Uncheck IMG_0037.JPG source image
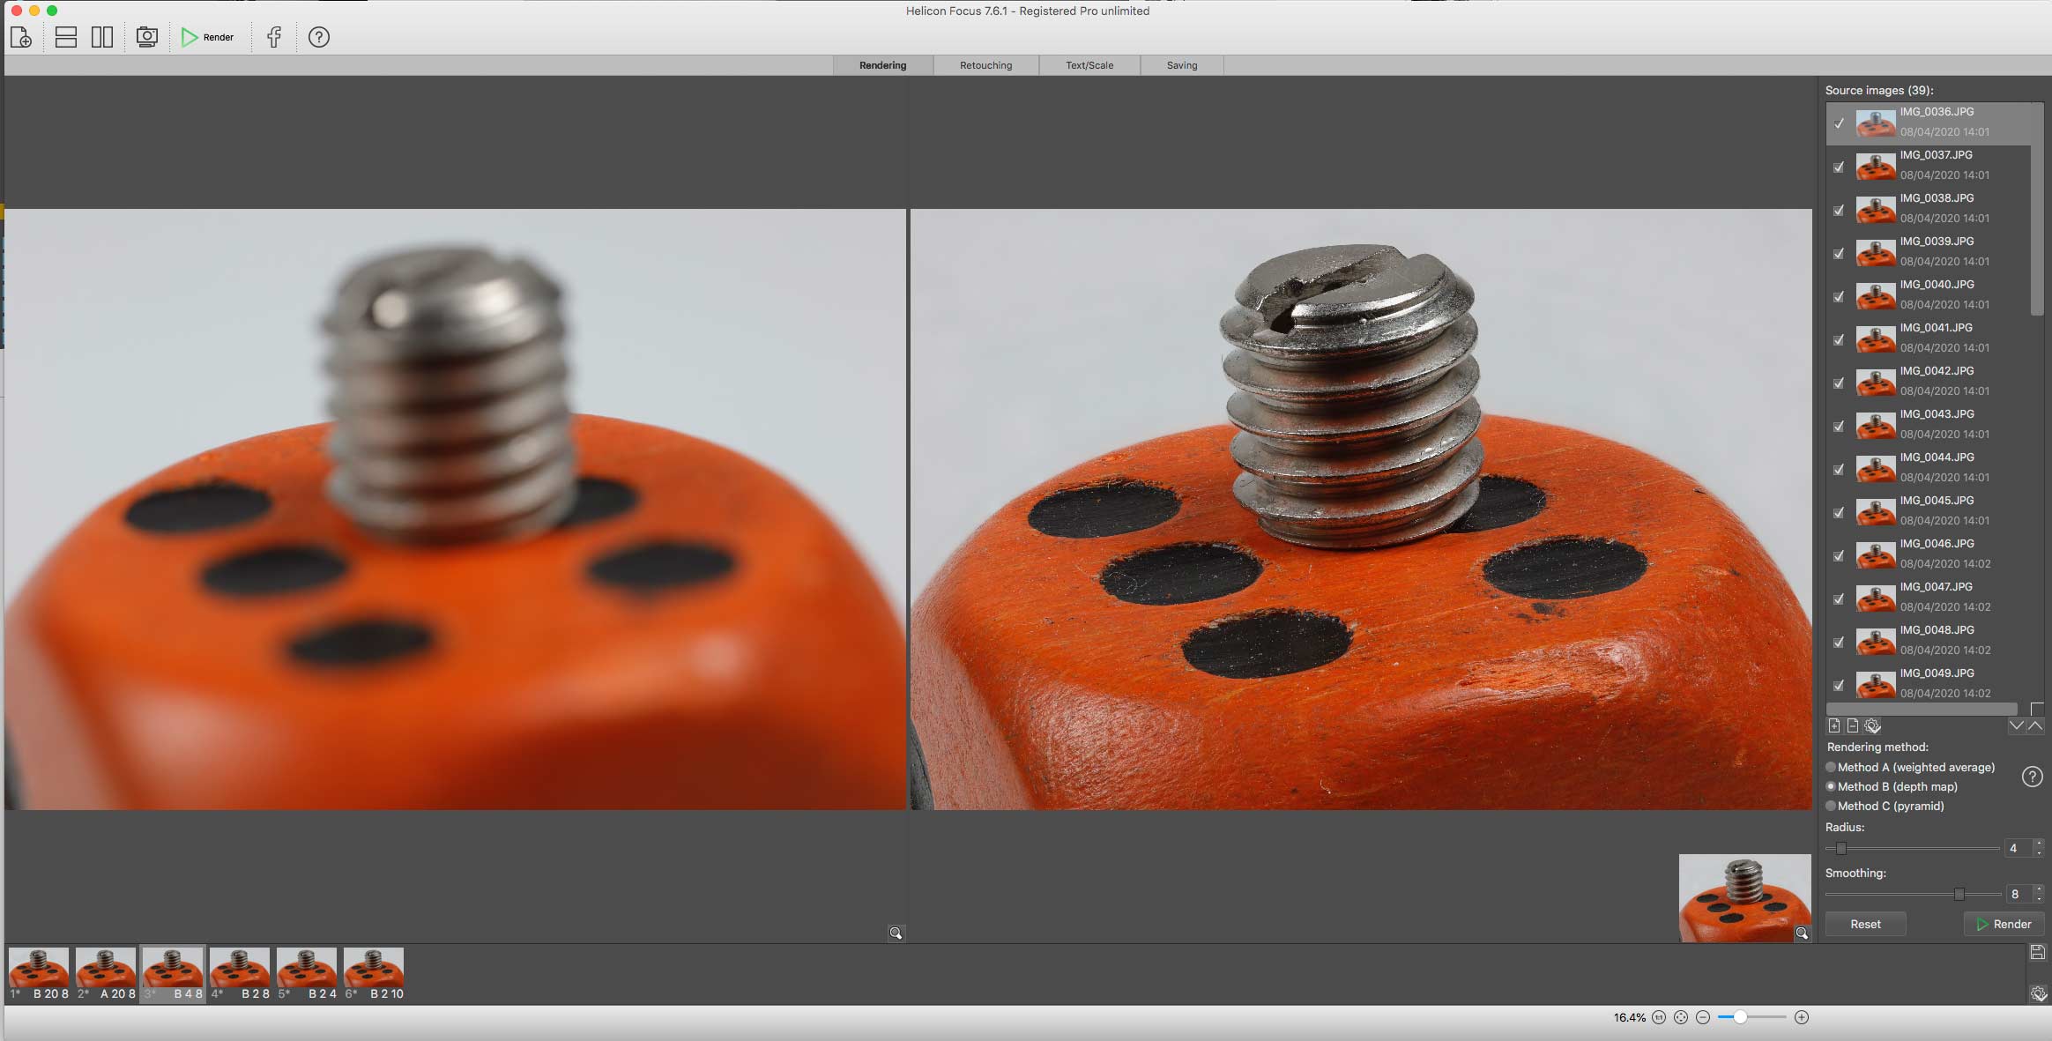The height and width of the screenshot is (1041, 2052). (x=1839, y=167)
